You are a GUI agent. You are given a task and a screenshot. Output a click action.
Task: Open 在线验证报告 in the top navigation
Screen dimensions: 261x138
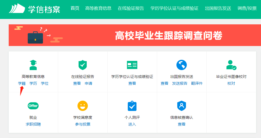(x=131, y=8)
